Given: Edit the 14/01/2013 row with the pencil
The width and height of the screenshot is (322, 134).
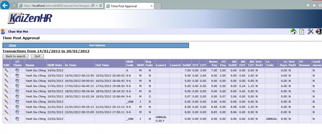Looking at the screenshot, I should [x=6, y=70].
